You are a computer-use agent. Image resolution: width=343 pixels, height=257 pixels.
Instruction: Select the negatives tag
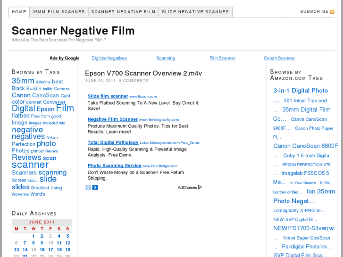point(28,137)
